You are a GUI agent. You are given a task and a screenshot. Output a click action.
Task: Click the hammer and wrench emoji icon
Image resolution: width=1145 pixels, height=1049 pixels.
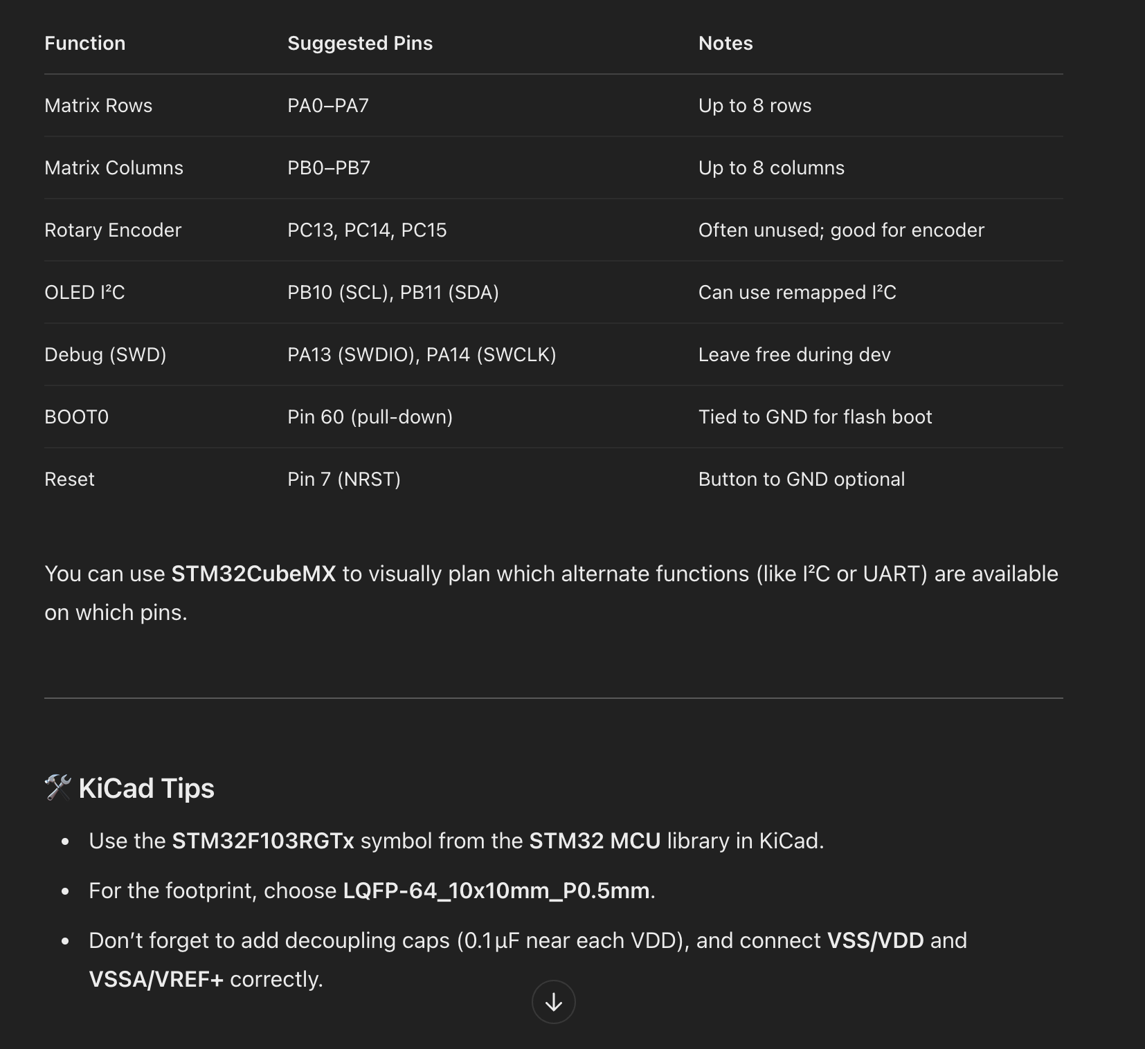pyautogui.click(x=58, y=787)
